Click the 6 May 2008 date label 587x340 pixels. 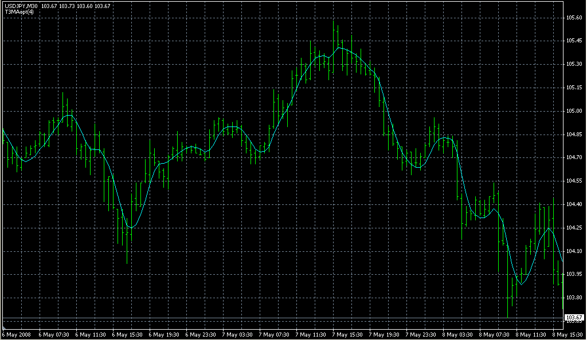pos(17,334)
